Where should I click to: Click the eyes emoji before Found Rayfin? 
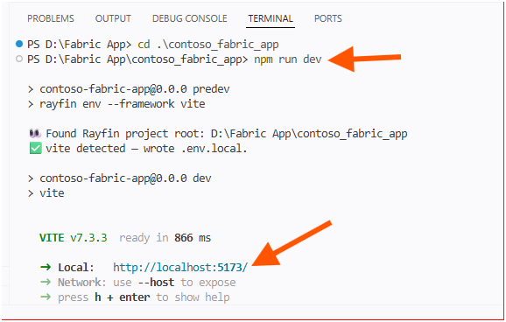(35, 133)
